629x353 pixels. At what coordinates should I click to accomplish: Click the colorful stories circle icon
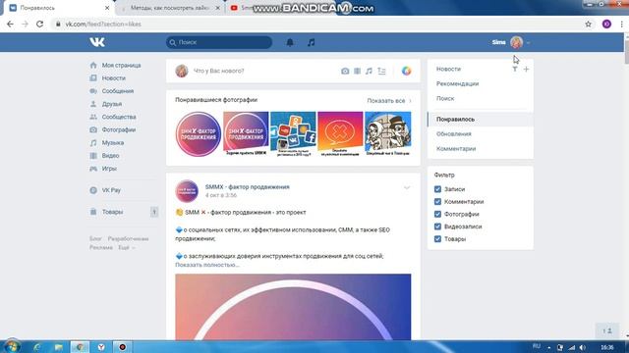point(406,71)
